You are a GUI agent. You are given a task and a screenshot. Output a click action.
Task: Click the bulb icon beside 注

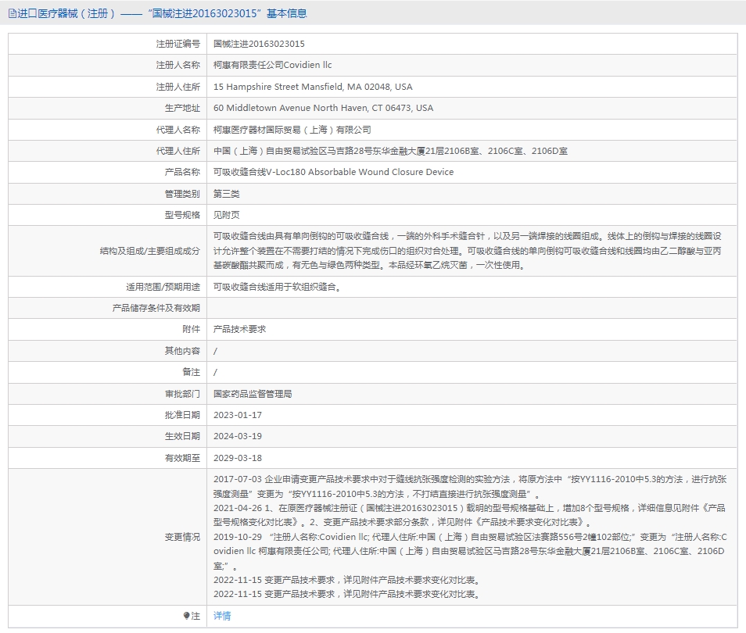186,616
